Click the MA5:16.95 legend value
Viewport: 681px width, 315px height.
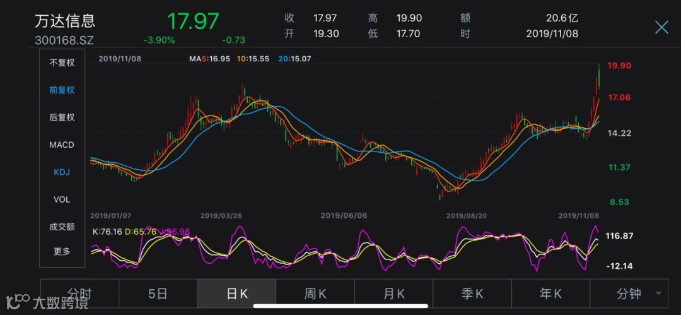[209, 59]
